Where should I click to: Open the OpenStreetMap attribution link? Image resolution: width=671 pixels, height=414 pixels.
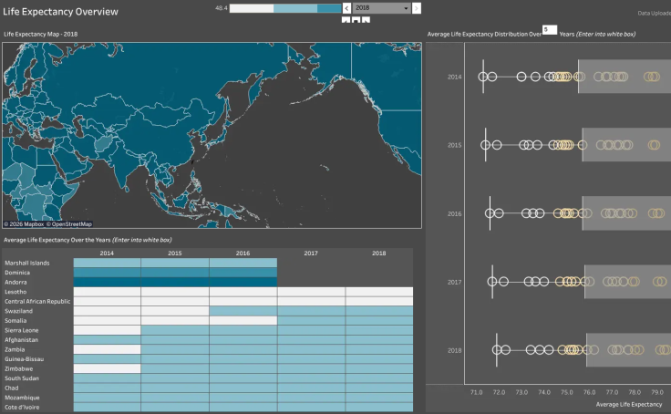(69, 224)
